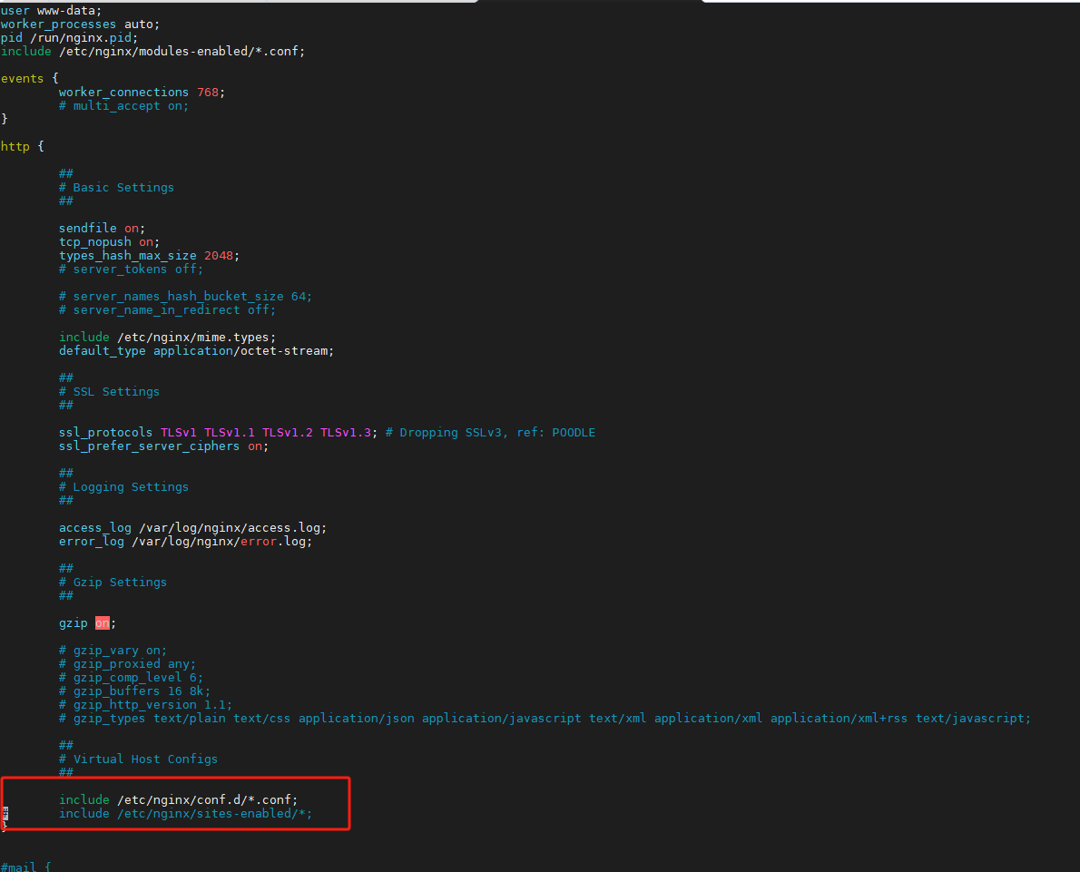Click the "# multi_accept on;" comment
Viewport: 1080px width, 872px height.
[123, 106]
